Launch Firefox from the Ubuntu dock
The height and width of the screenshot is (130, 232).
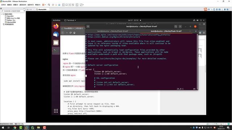56,26
